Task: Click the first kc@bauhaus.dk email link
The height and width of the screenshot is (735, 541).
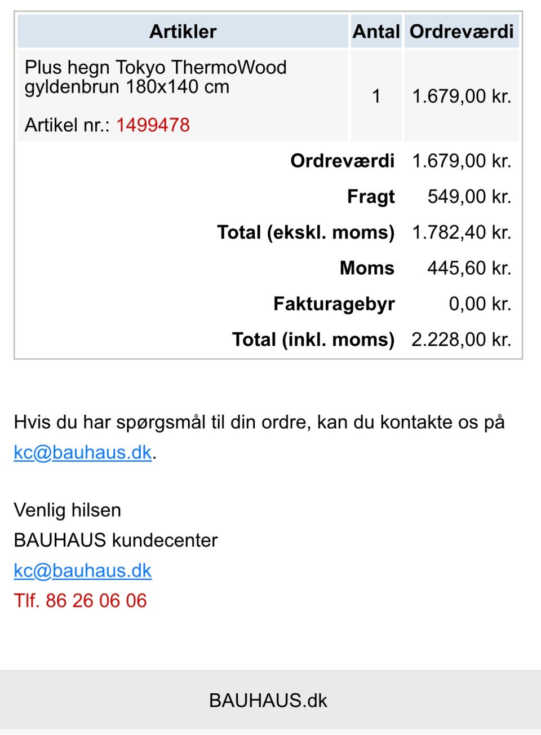Action: (x=83, y=452)
